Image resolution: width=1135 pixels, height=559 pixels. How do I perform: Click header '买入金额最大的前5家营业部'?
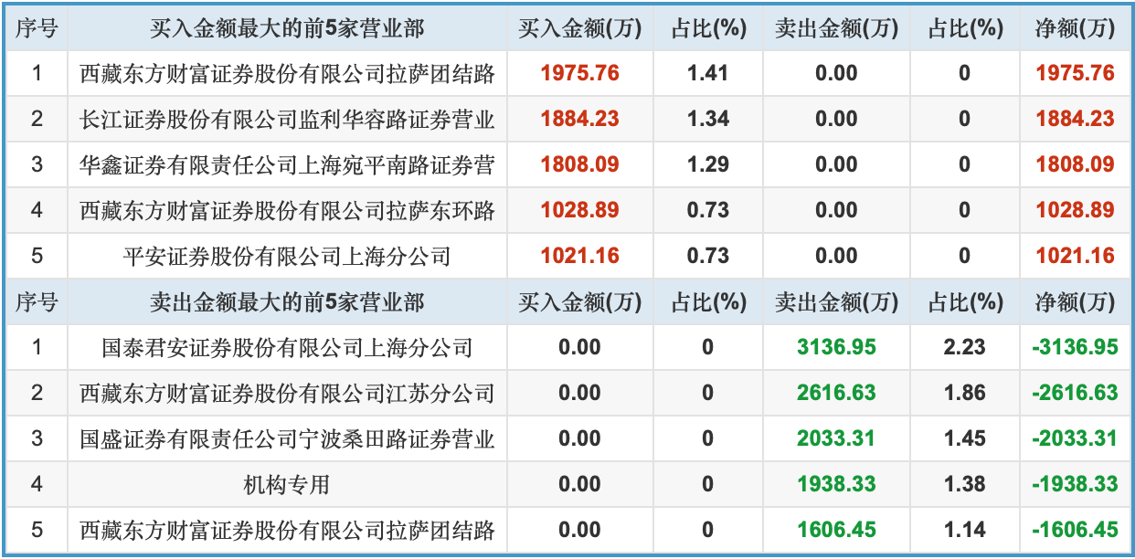point(287,27)
